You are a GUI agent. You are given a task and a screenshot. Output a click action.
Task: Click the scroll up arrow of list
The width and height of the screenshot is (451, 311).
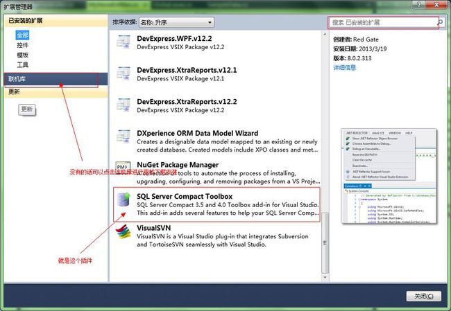click(x=325, y=35)
